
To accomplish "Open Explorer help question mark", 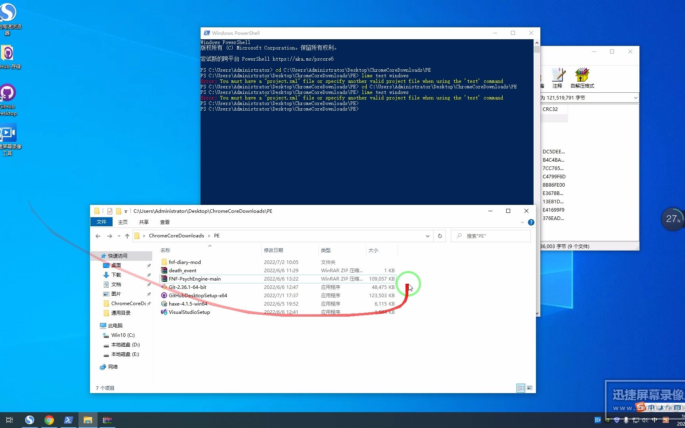I will tap(531, 222).
